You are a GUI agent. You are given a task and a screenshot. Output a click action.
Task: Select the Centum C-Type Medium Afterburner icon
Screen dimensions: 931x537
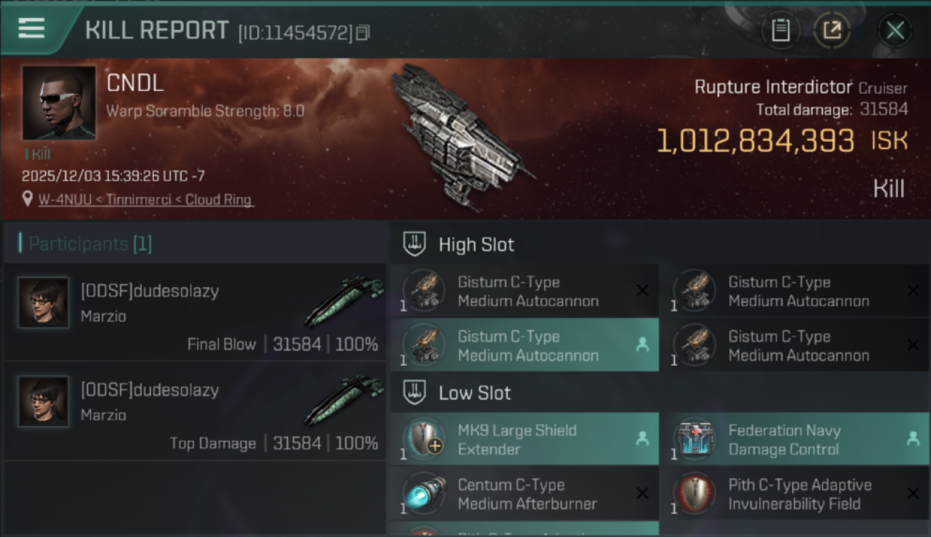point(425,493)
